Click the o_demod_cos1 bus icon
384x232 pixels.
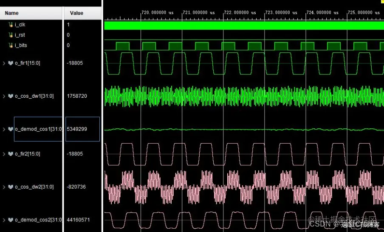11,129
